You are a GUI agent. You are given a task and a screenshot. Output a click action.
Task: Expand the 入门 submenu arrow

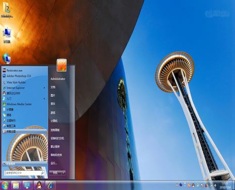pos(44,99)
